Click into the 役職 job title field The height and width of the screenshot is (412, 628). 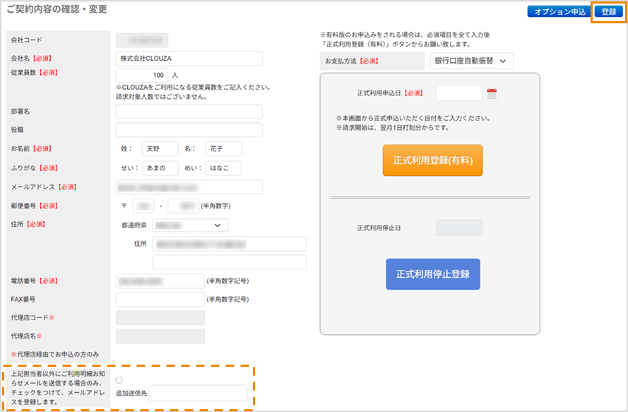click(189, 130)
